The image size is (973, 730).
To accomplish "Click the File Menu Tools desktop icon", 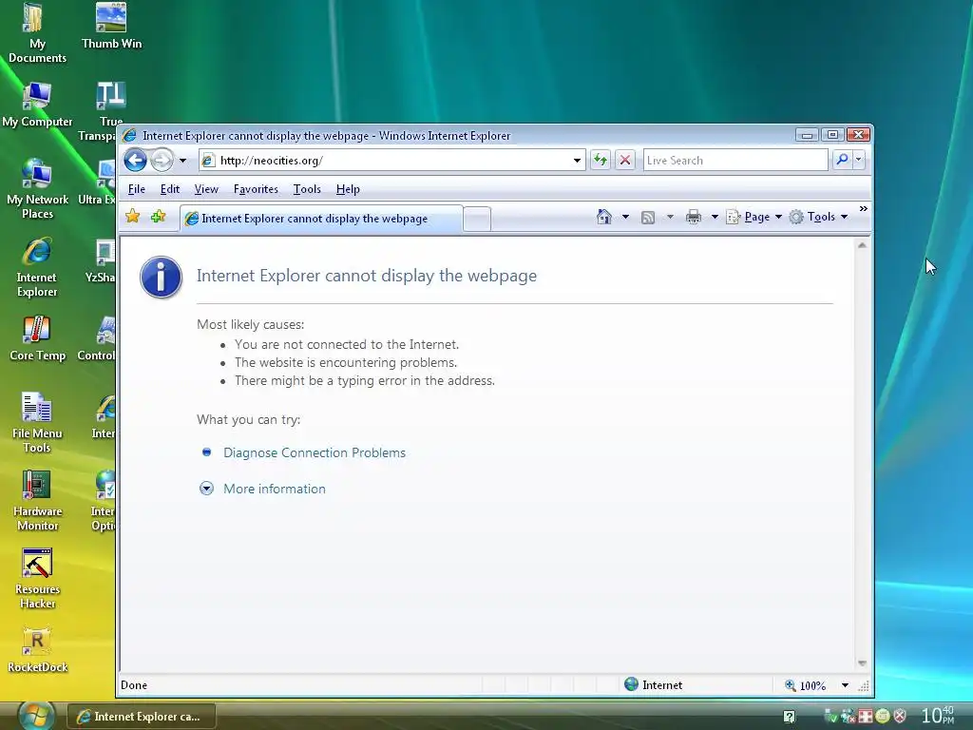I will point(37,423).
